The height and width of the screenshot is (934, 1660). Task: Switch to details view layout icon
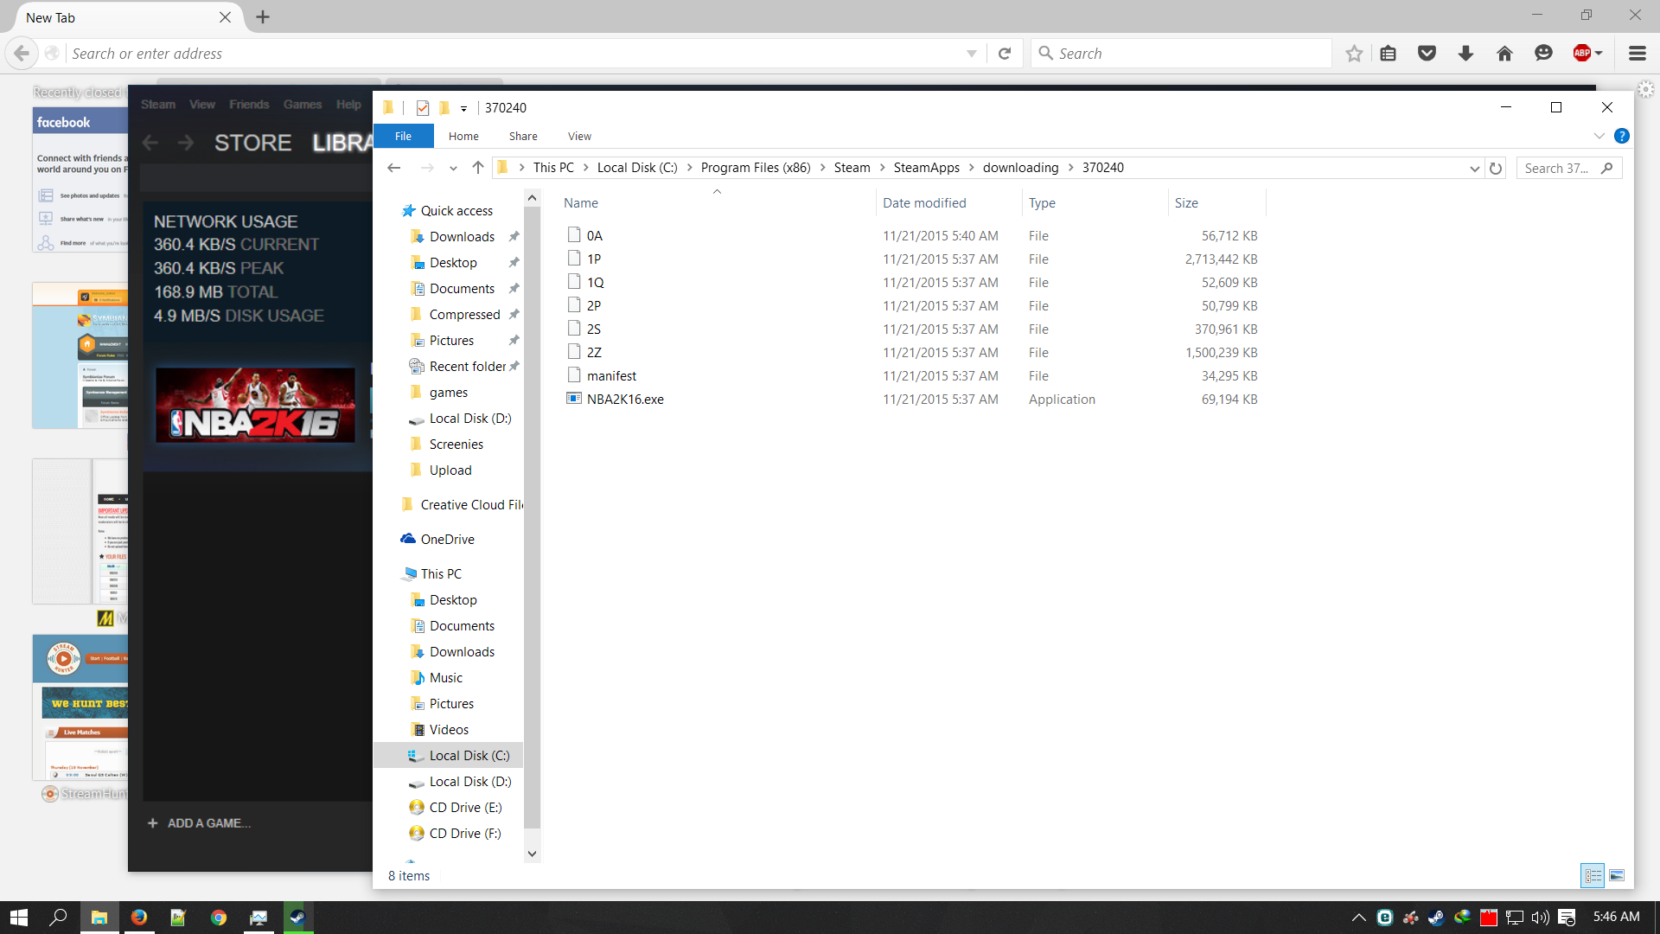pyautogui.click(x=1593, y=875)
